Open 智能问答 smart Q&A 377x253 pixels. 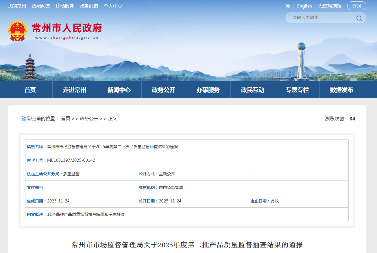tap(41, 6)
